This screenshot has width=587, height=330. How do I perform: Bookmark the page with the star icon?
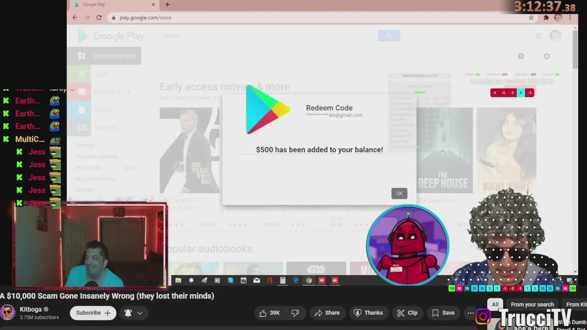[x=531, y=17]
